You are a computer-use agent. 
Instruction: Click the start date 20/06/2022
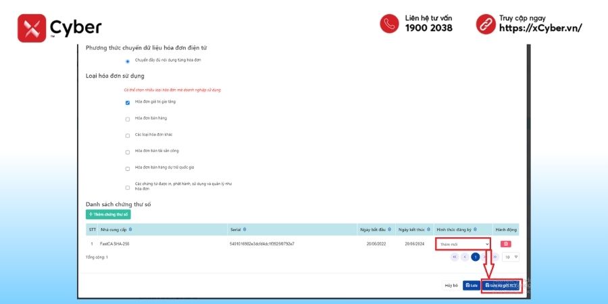pos(376,244)
